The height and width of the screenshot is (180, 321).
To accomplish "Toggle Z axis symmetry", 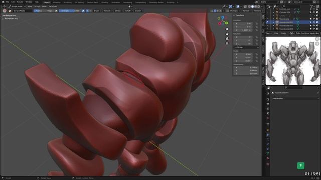I will click(220, 11).
